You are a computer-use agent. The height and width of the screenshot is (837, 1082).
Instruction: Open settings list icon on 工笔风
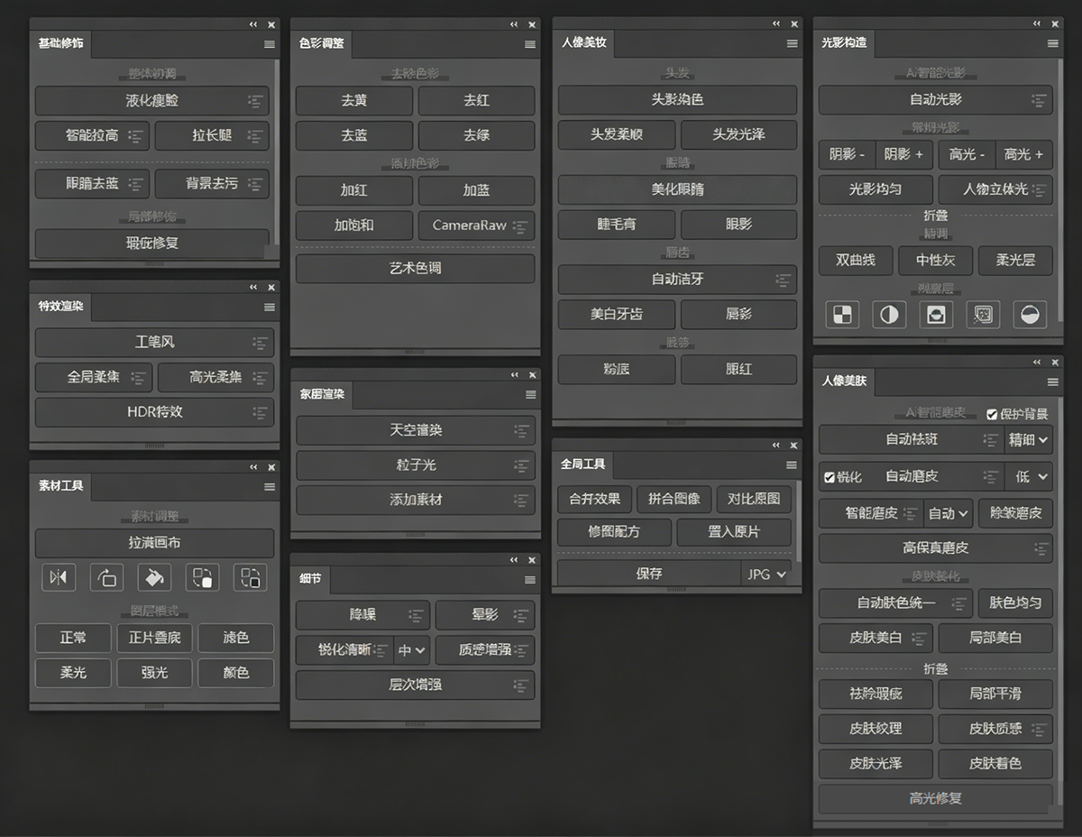260,343
